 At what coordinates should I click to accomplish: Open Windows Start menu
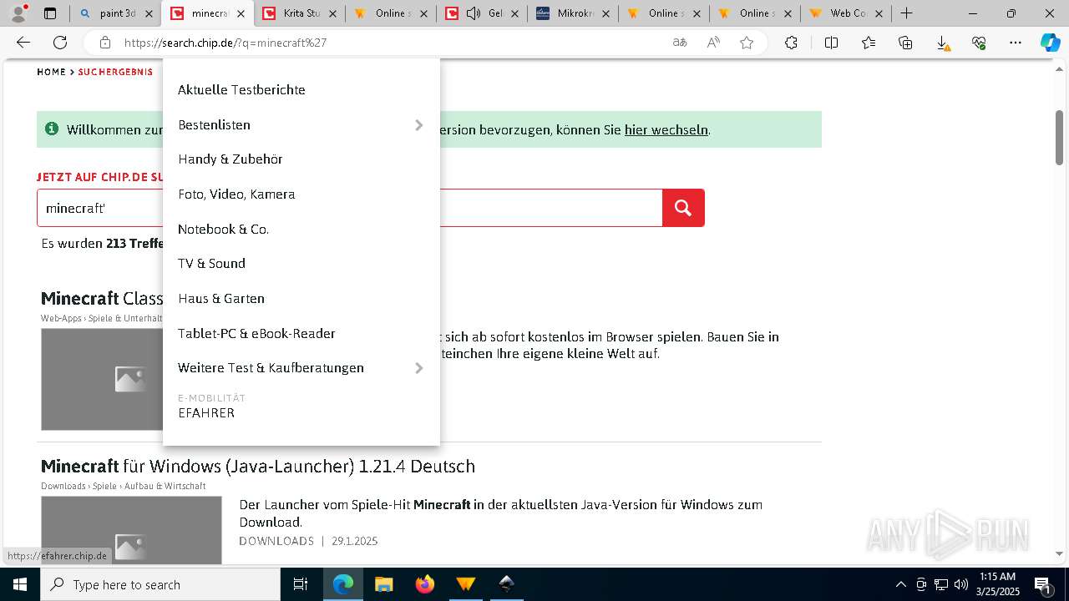click(x=19, y=584)
